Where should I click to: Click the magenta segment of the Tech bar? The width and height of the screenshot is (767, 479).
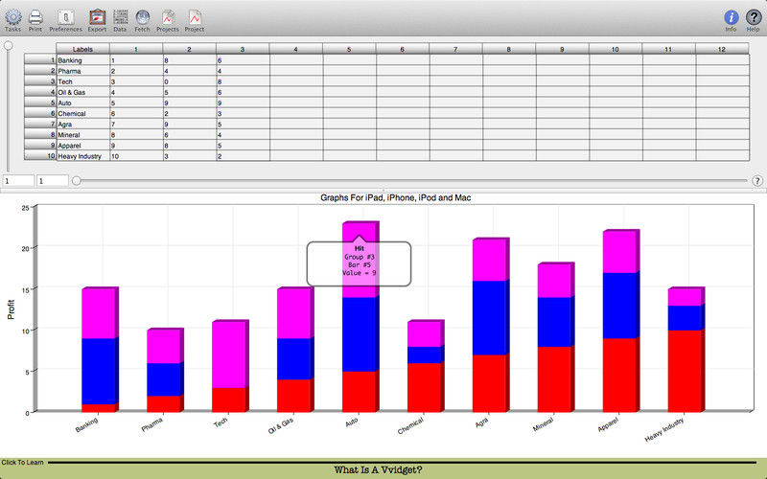coord(229,353)
